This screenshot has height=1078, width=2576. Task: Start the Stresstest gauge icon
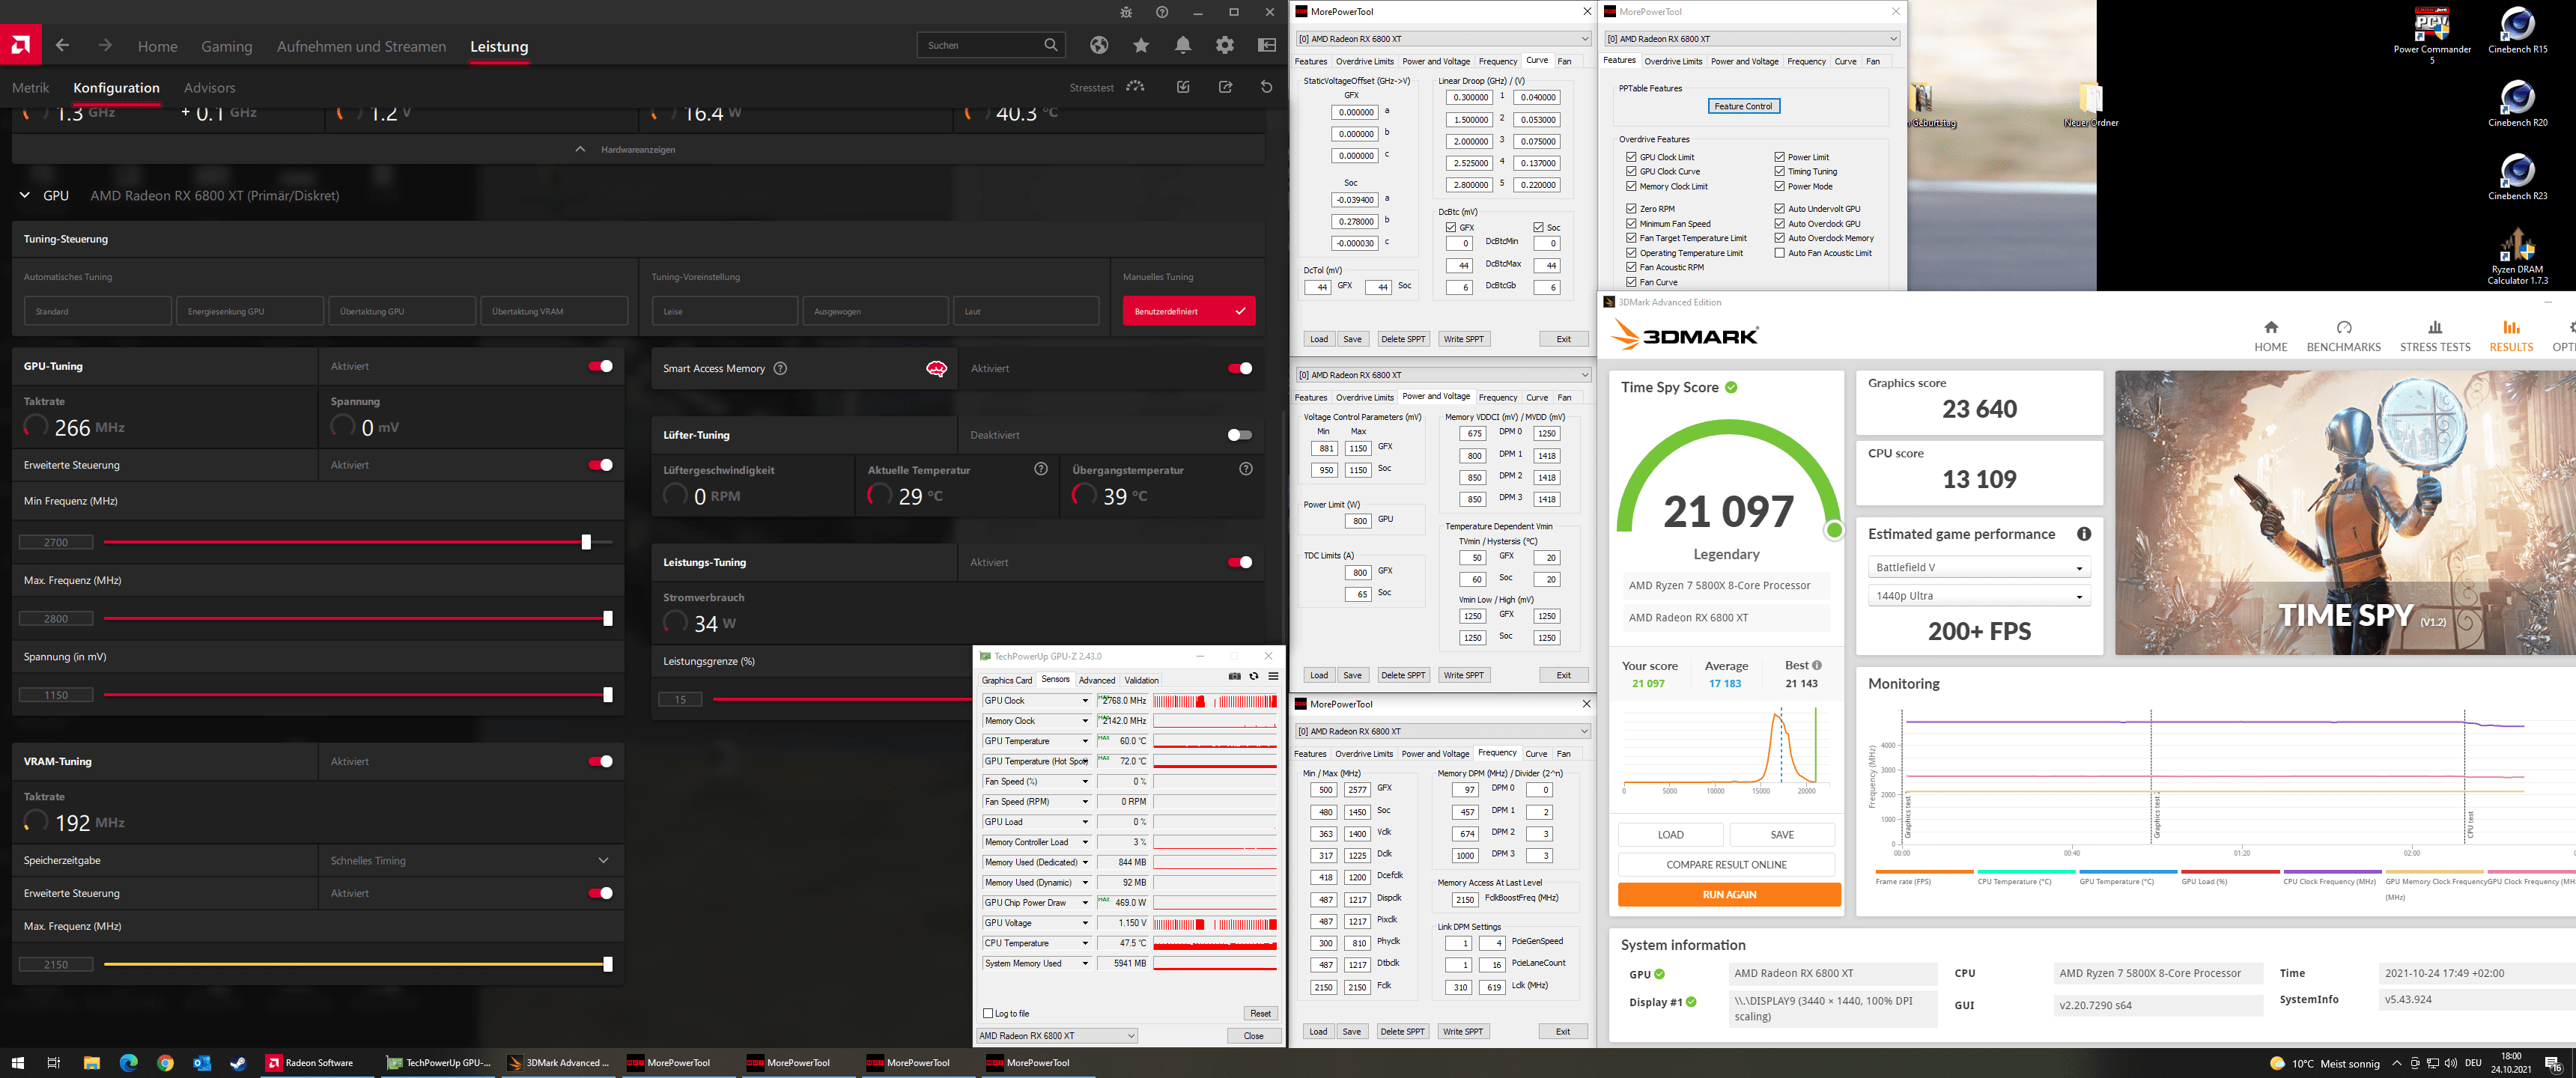pyautogui.click(x=1135, y=87)
